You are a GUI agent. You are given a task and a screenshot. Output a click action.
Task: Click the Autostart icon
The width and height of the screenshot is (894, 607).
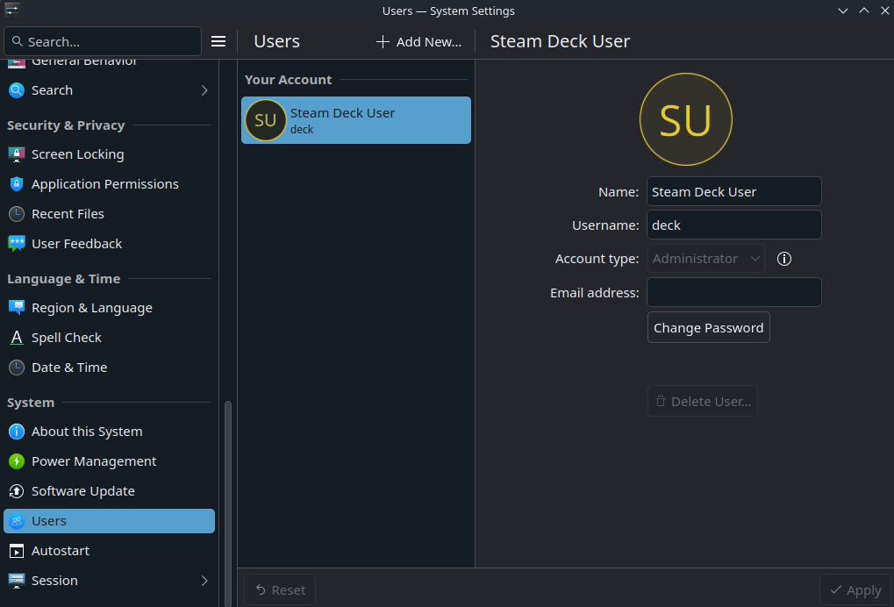click(x=17, y=551)
